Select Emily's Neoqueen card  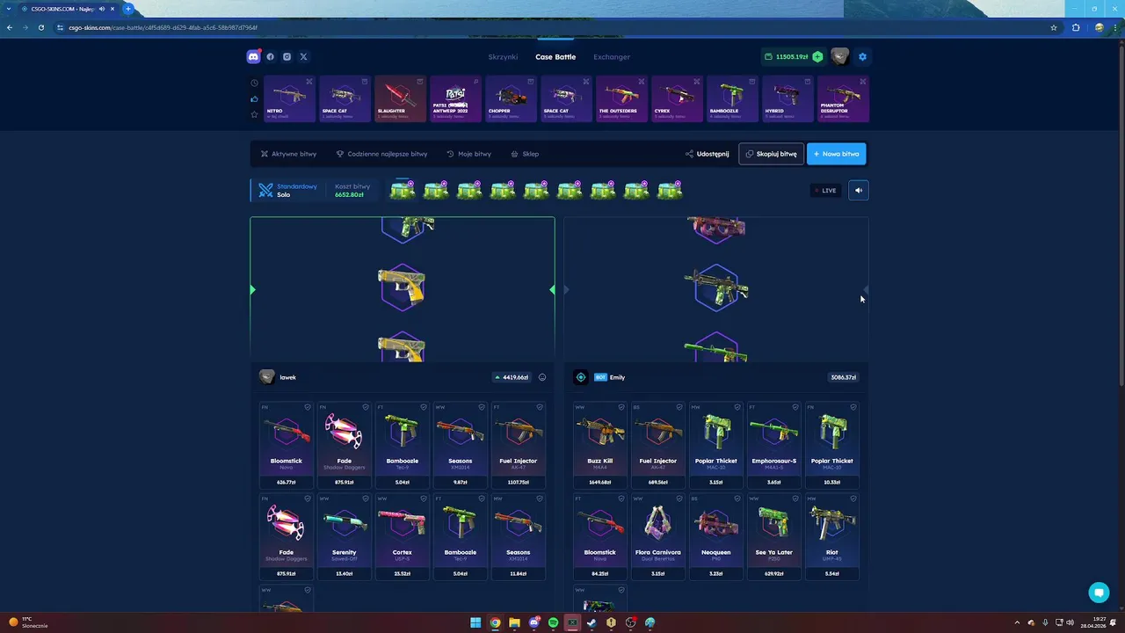[x=715, y=536]
